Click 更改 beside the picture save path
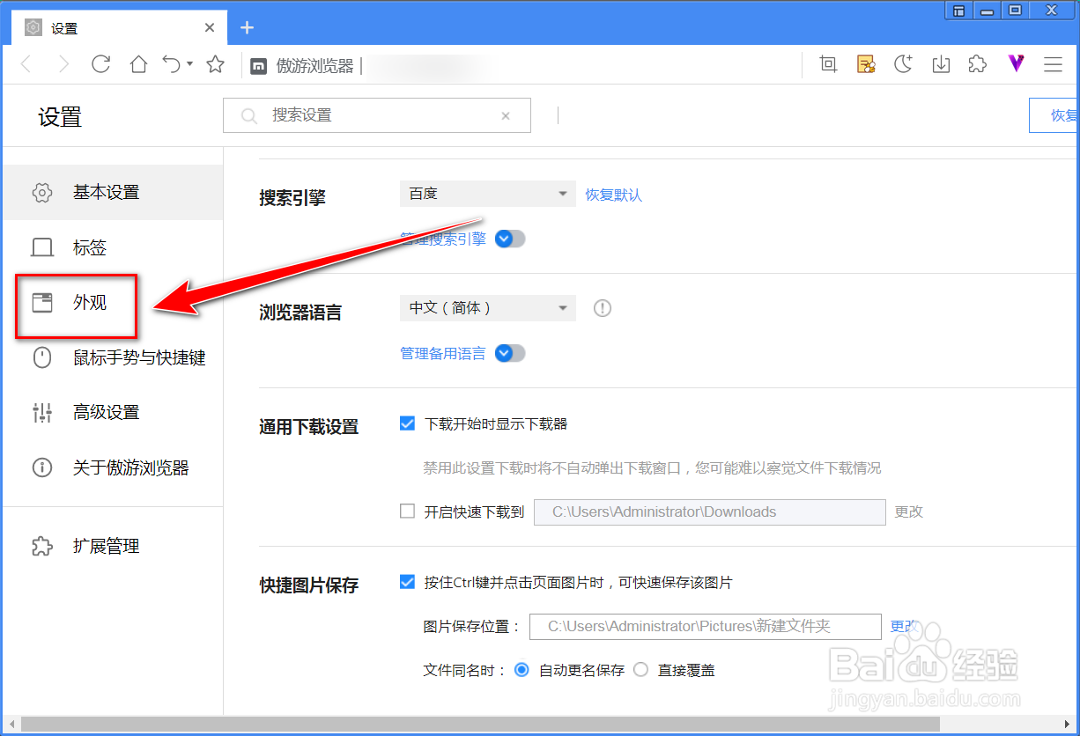 coord(904,626)
